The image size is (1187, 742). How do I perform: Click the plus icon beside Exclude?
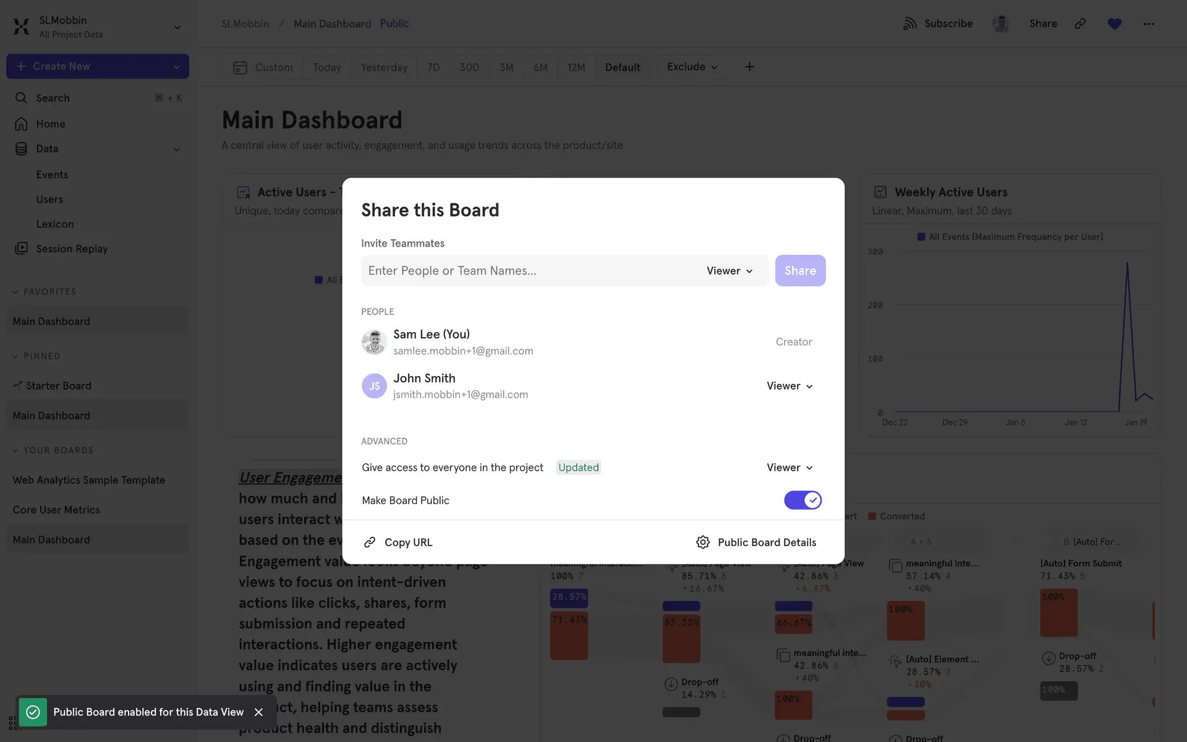749,67
